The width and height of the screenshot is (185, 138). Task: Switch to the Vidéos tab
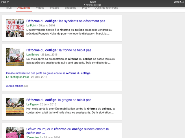tap(40, 8)
